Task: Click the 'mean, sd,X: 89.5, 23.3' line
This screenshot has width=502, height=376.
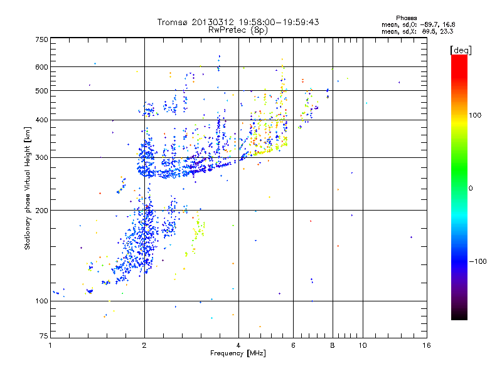Action: tap(417, 31)
